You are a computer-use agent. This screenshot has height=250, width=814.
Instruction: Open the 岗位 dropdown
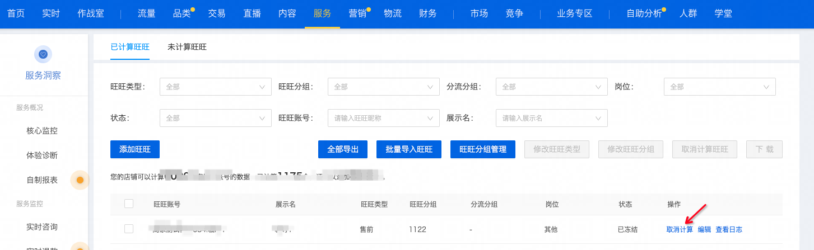[720, 87]
